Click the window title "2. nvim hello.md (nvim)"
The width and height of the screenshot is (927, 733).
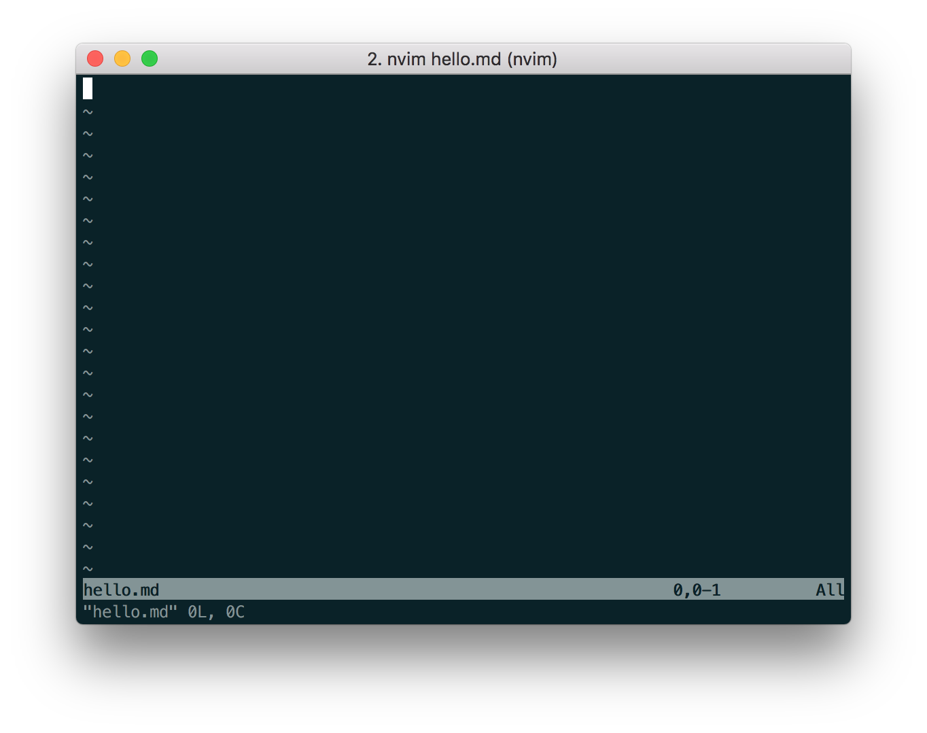pos(462,59)
